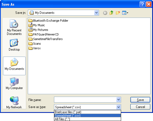This screenshot has height=121, width=153.
Task: Collapse the Save as type dropdown
Action: pos(118,107)
